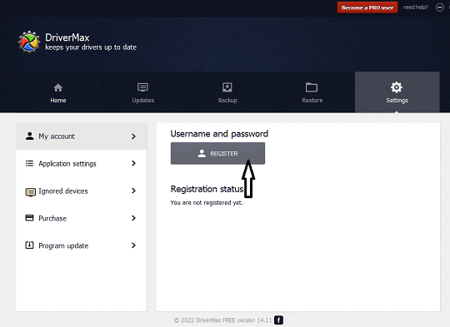Image resolution: width=450 pixels, height=327 pixels.
Task: Click 'Username and password' heading
Action: (x=219, y=134)
